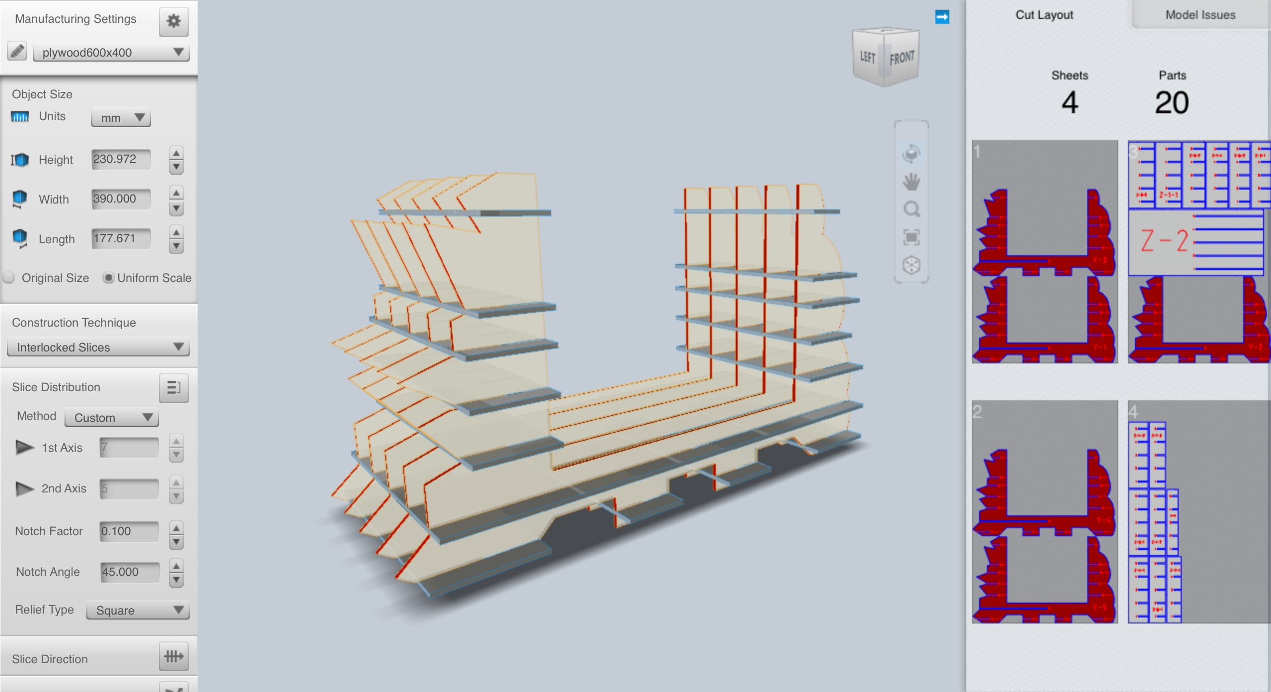Viewport: 1271px width, 692px height.
Task: Click the Notch Angle field 45.000
Action: (x=130, y=572)
